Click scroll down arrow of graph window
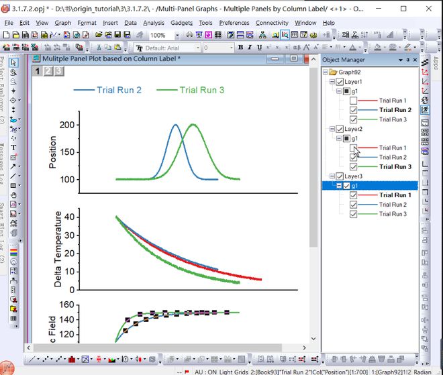The height and width of the screenshot is (375, 443). 313,338
